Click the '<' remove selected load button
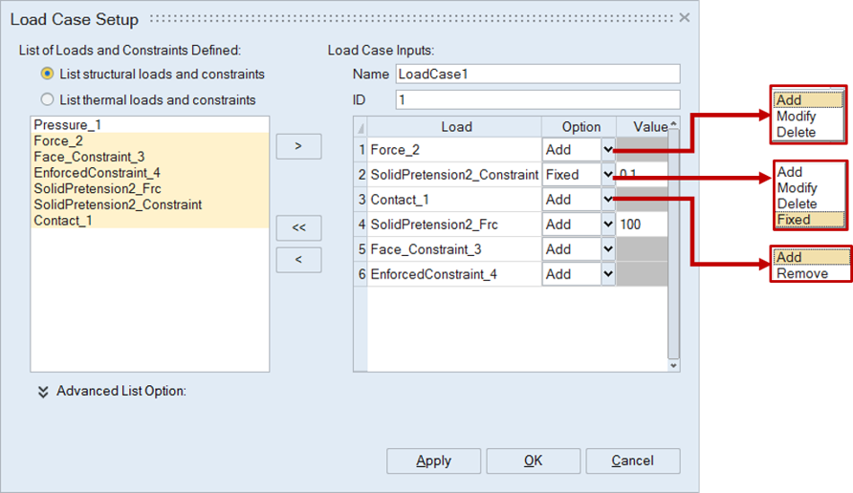 point(298,260)
